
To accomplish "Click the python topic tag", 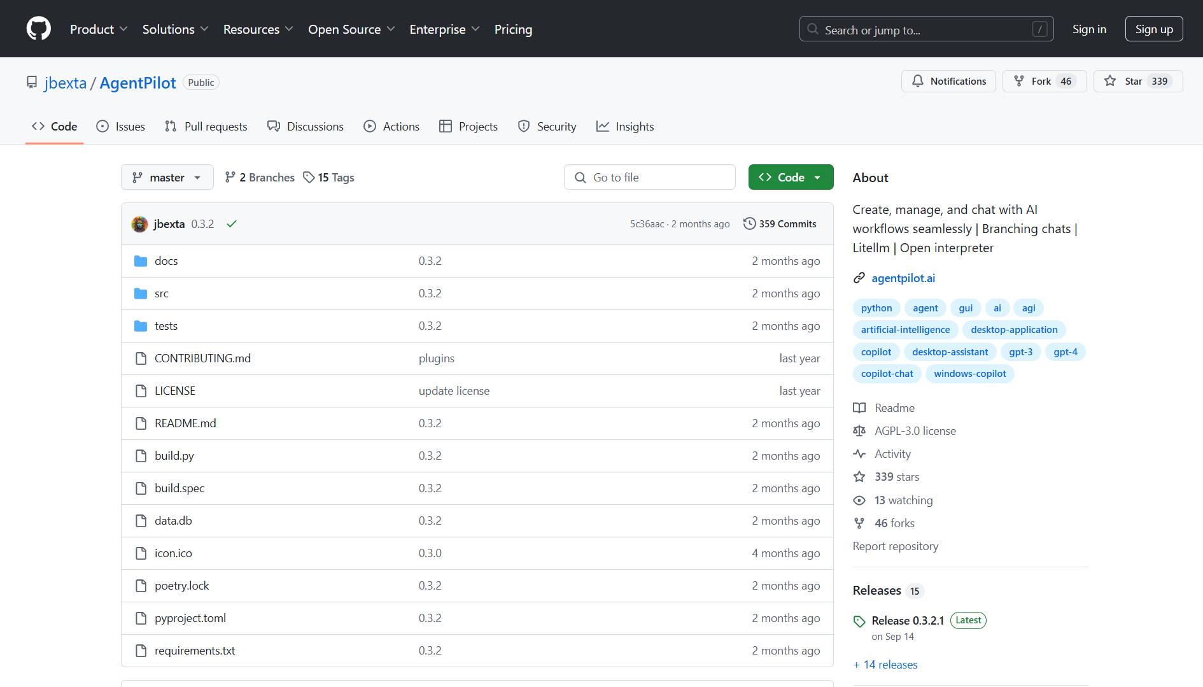I will 876,308.
